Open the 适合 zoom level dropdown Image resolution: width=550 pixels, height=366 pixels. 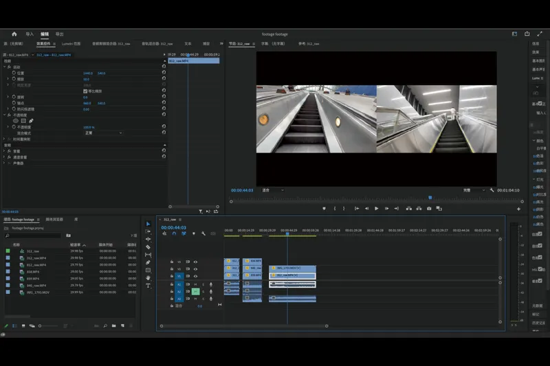click(272, 190)
